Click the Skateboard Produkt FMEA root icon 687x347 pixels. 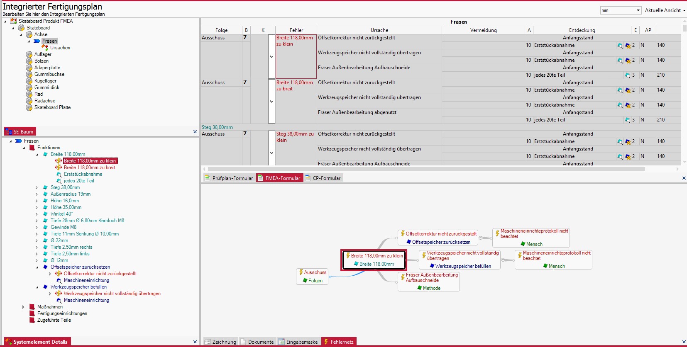(x=13, y=21)
